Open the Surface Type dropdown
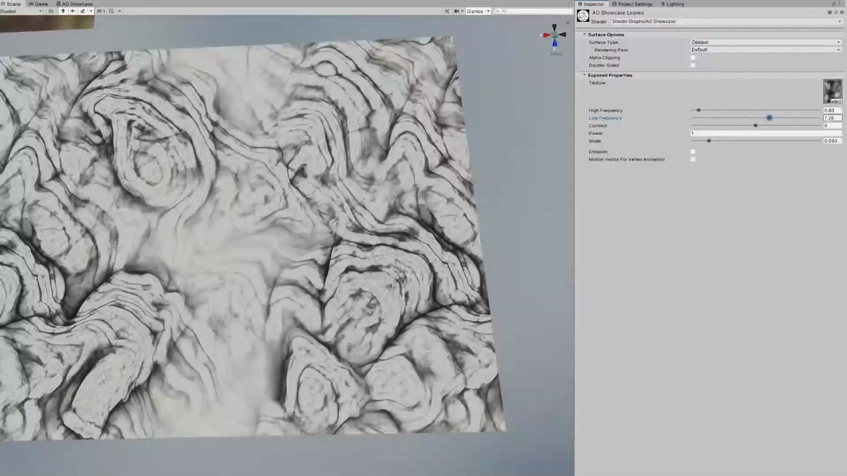Image resolution: width=847 pixels, height=476 pixels. coord(765,42)
